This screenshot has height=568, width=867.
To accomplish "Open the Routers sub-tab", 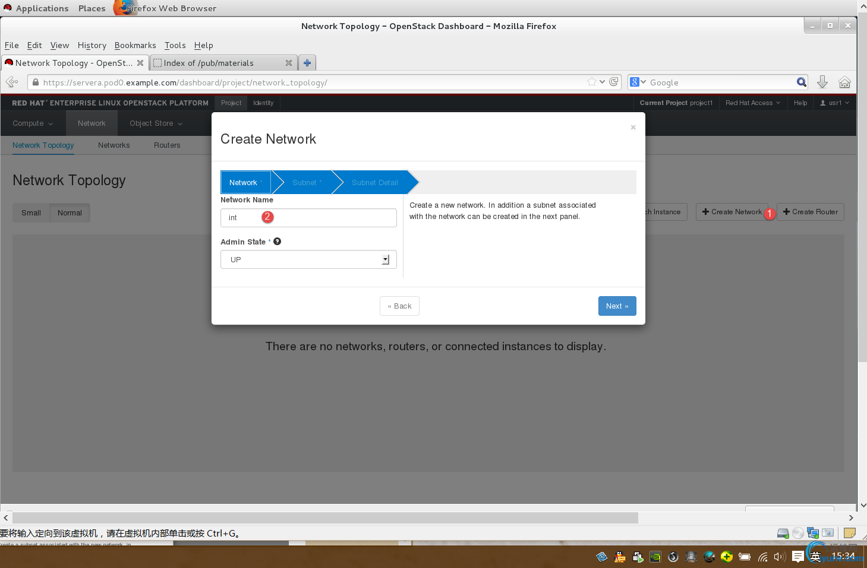I will pyautogui.click(x=167, y=145).
